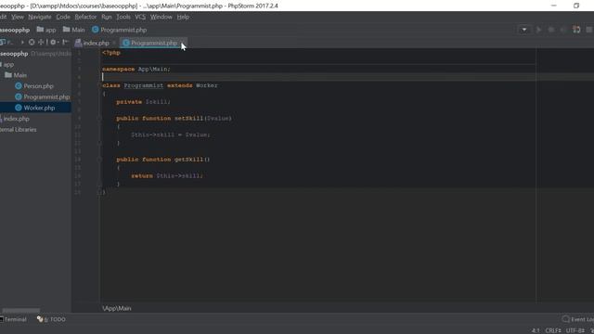Open the run configuration dropdown
The height and width of the screenshot is (334, 594).
point(524,30)
